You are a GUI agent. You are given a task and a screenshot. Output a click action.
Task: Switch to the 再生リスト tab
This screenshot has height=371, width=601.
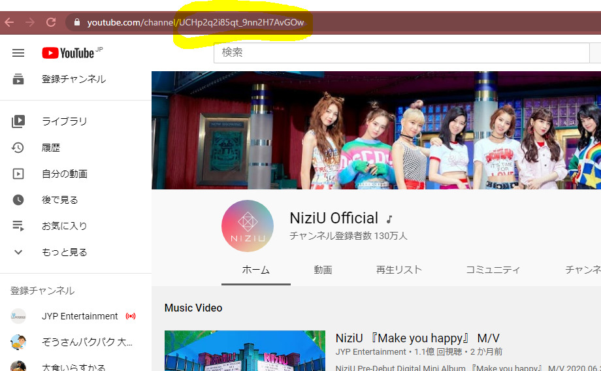[x=398, y=270]
